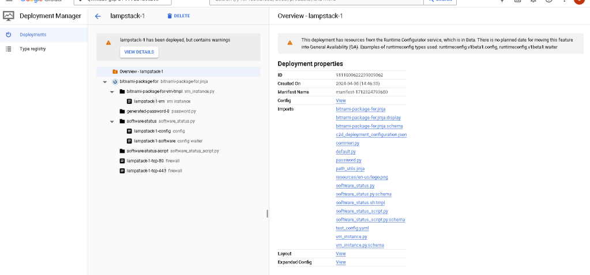The height and width of the screenshot is (275, 590).
Task: Open software_status.py import link
Action: pos(355,186)
